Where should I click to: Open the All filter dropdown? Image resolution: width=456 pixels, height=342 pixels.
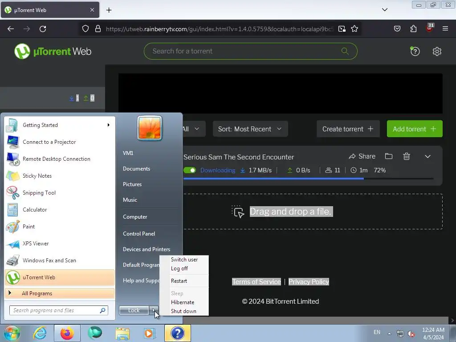click(x=191, y=129)
